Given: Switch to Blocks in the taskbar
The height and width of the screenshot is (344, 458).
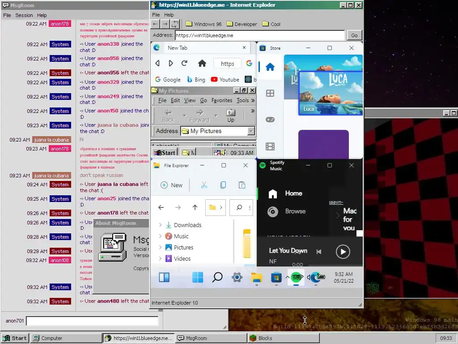Looking at the screenshot, I should (284, 338).
